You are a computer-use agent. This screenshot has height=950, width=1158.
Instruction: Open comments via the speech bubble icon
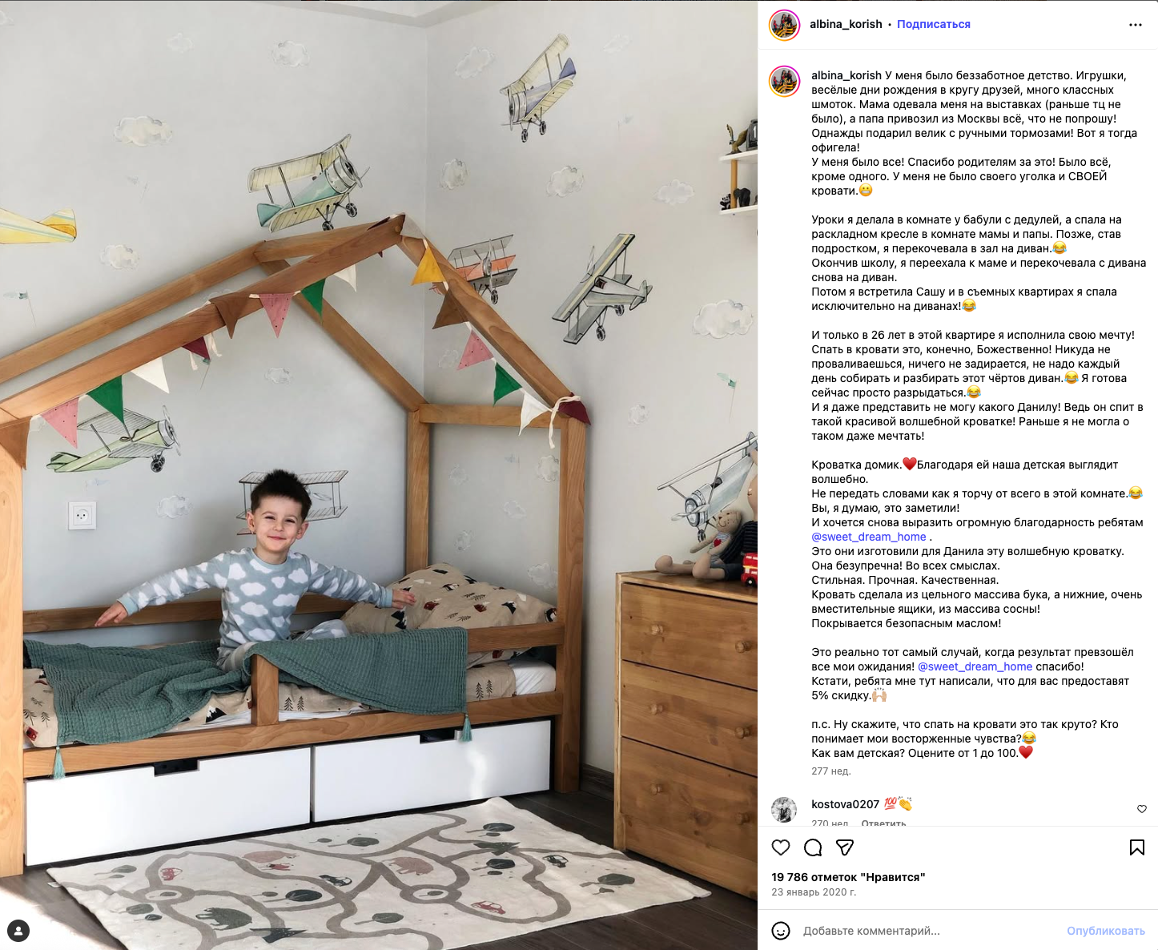[813, 847]
